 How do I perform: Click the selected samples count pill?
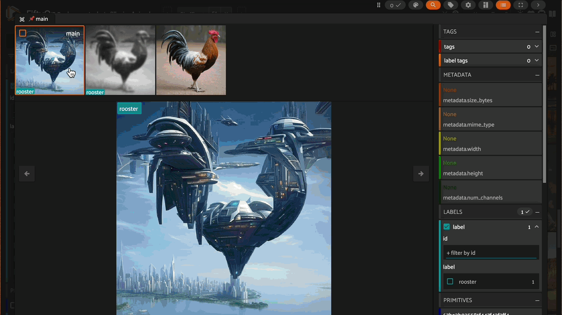(x=395, y=5)
